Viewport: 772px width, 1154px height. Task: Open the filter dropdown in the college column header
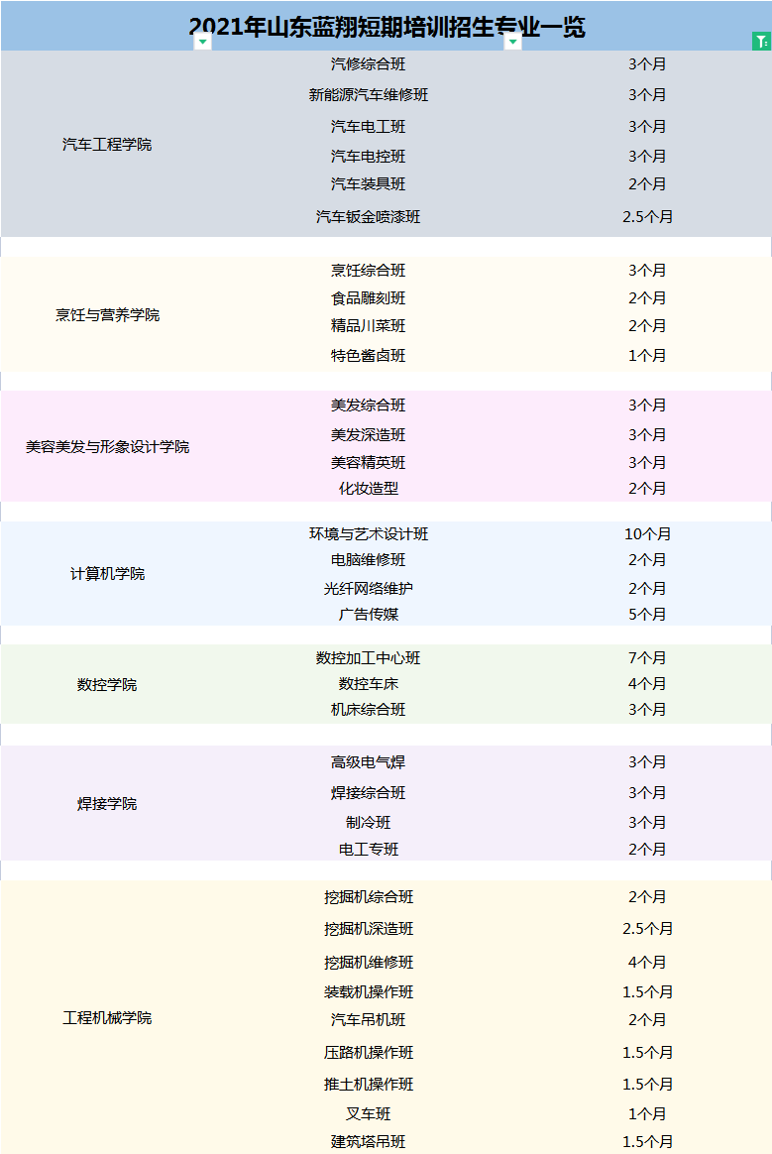pyautogui.click(x=202, y=42)
